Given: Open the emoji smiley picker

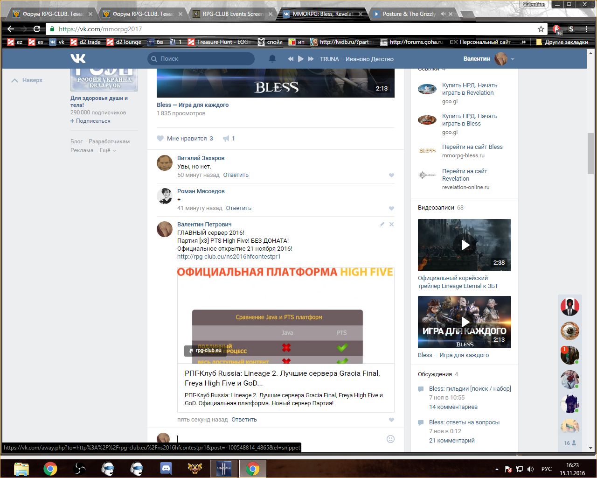Looking at the screenshot, I should pos(391,439).
